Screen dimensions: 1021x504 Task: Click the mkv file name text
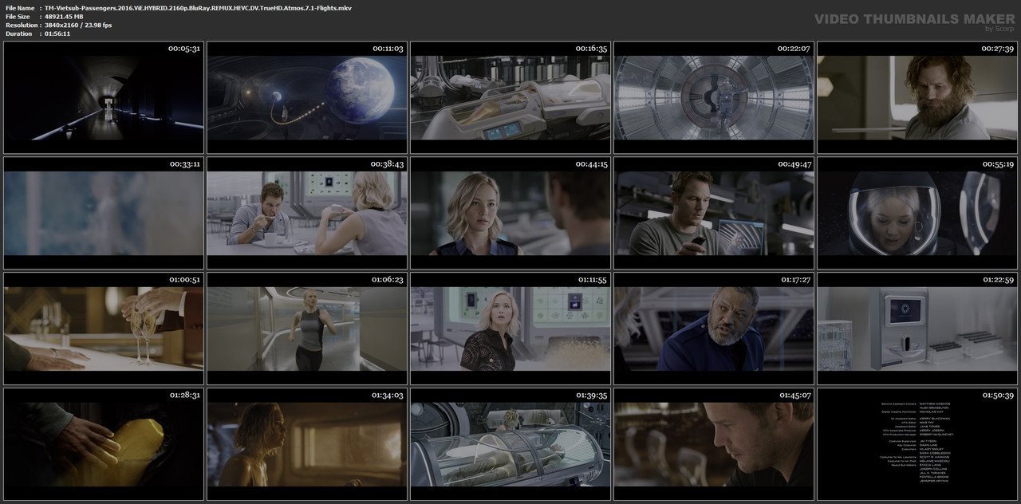pos(198,8)
